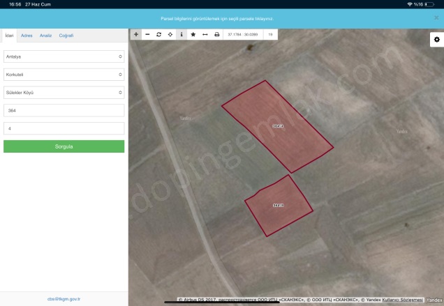Click the zoom out minus icon

147,34
